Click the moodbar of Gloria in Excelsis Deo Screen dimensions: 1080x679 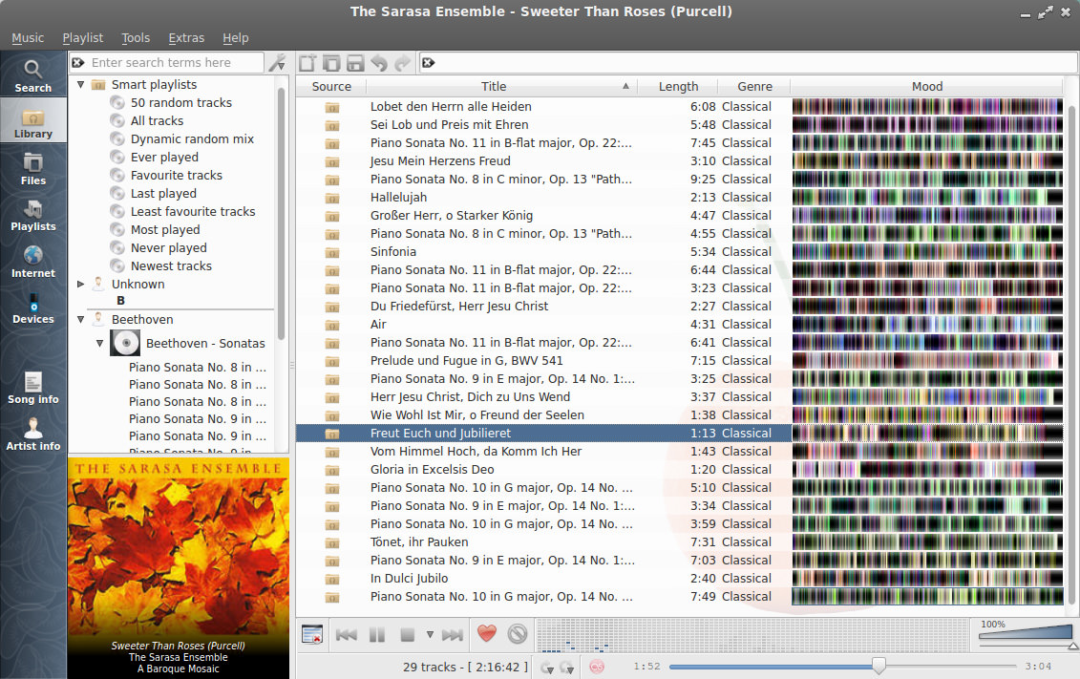927,470
